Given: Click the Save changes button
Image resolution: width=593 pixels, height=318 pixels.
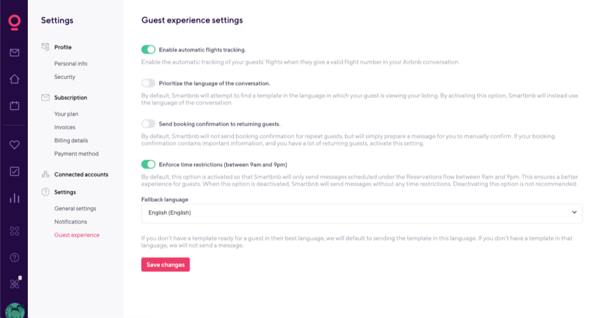Looking at the screenshot, I should (166, 265).
